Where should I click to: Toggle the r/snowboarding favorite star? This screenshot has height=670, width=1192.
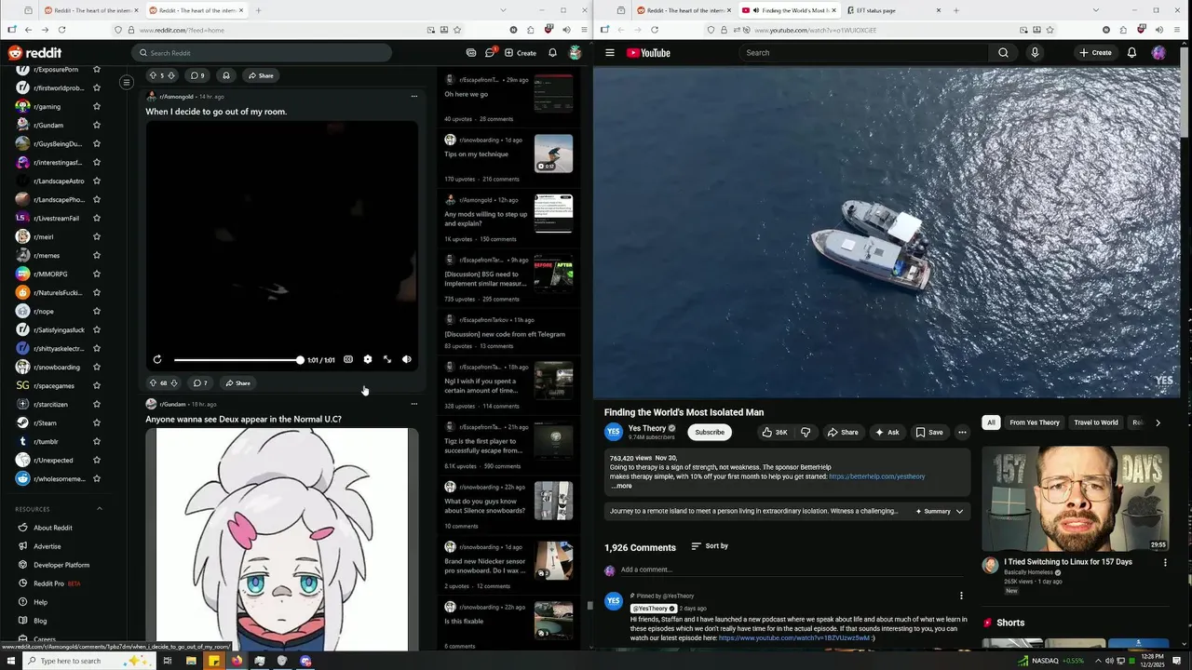[x=97, y=367]
